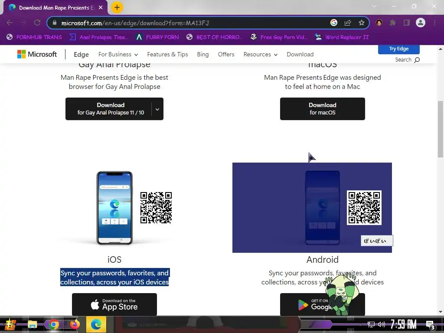Open the BEST OF HORRO... bookmark
This screenshot has height=333, width=444.
pyautogui.click(x=214, y=37)
